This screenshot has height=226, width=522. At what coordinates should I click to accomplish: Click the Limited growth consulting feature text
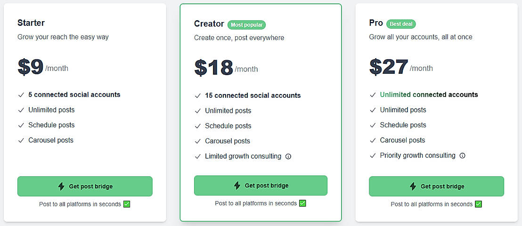coord(243,156)
